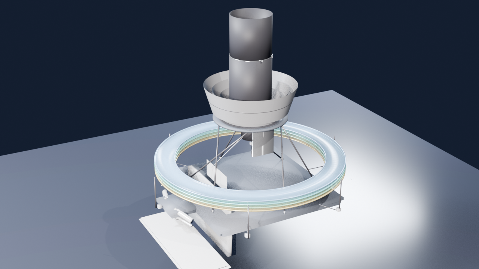
Task: Click the lower cylinder segment above the hopper
Action: click(251, 78)
